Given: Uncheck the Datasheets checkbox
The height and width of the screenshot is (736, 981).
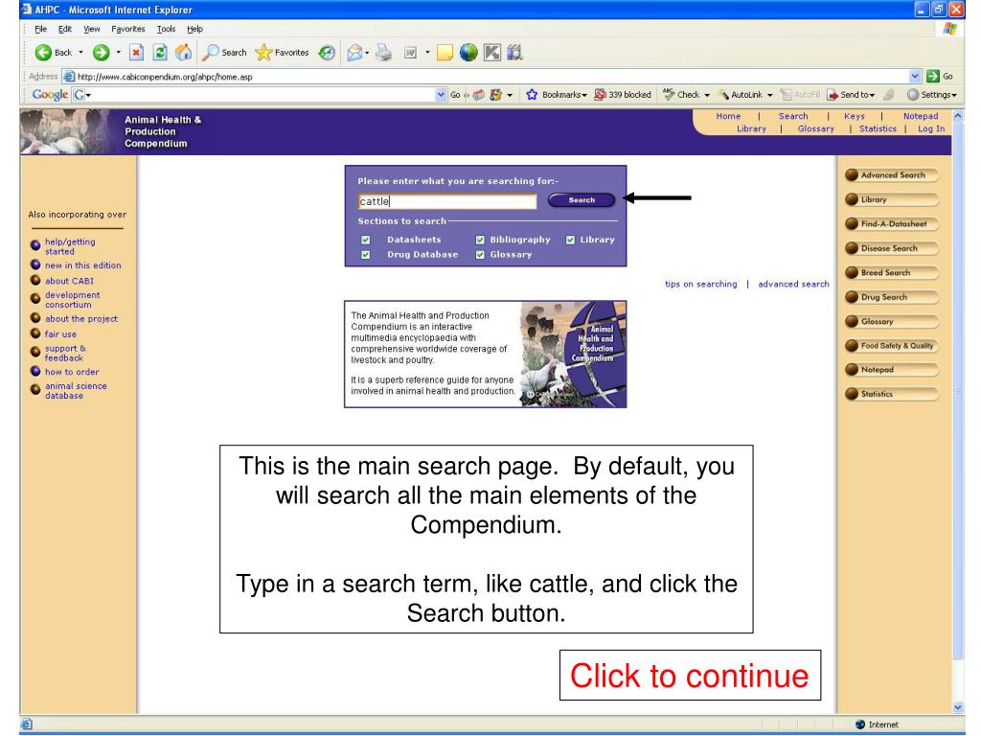Looking at the screenshot, I should (365, 240).
